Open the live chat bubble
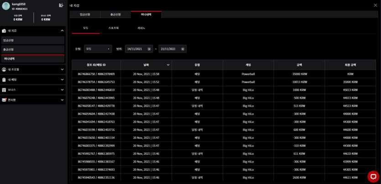Image resolution: width=381 pixels, height=184 pixels. coord(373,176)
